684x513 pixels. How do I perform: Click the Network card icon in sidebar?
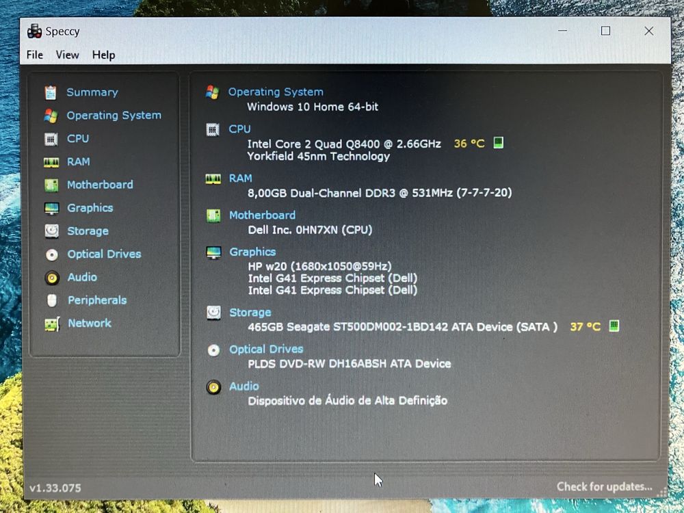[52, 324]
